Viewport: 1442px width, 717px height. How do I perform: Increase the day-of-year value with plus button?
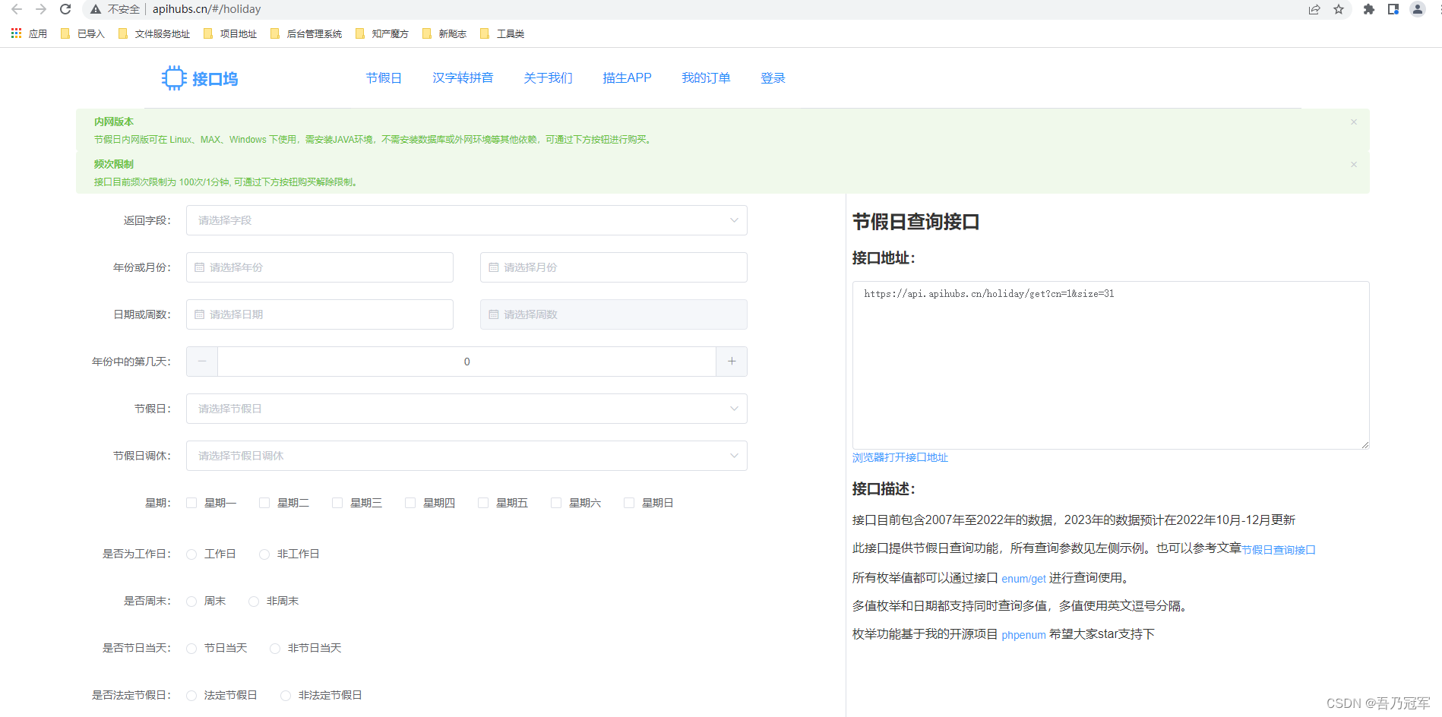click(x=732, y=362)
